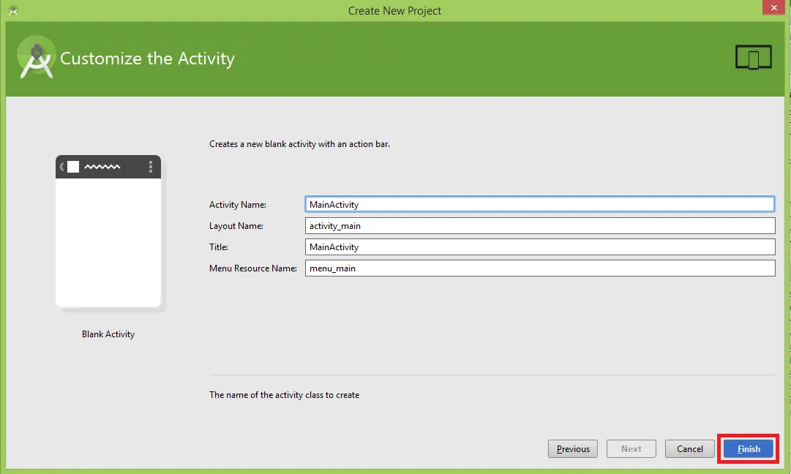Screen dimensions: 791x474
Task: Click the Create New Project title bar
Action: (x=394, y=10)
